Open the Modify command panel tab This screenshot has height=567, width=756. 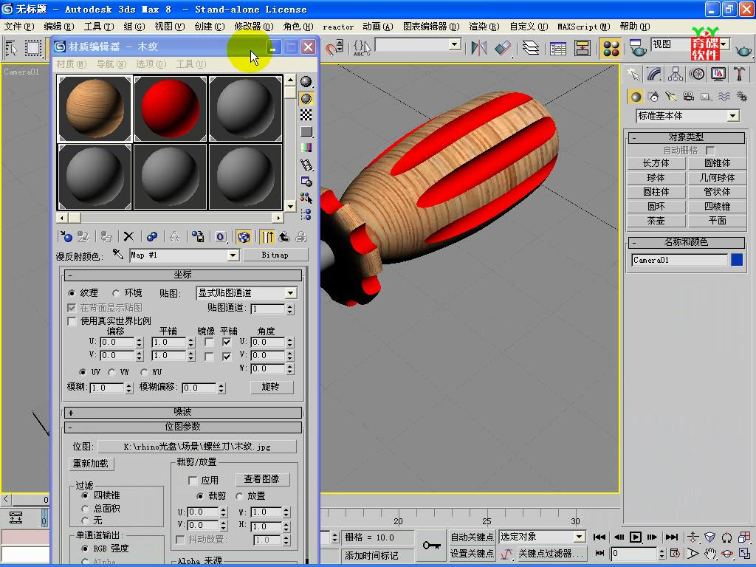pyautogui.click(x=654, y=74)
